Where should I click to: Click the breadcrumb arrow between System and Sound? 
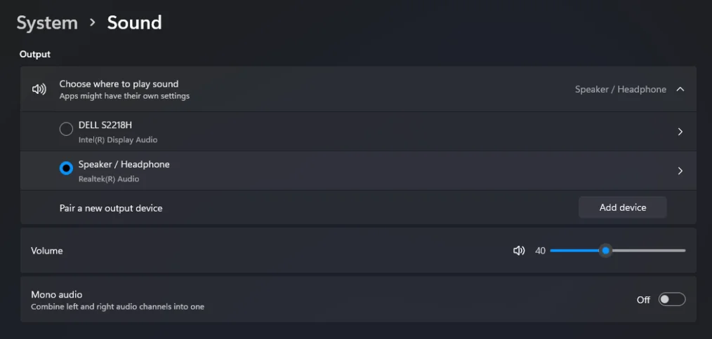92,23
